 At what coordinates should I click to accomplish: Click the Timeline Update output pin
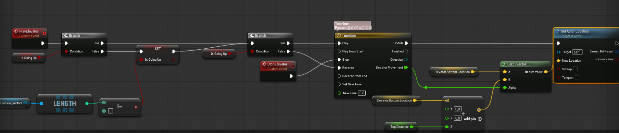coord(406,43)
